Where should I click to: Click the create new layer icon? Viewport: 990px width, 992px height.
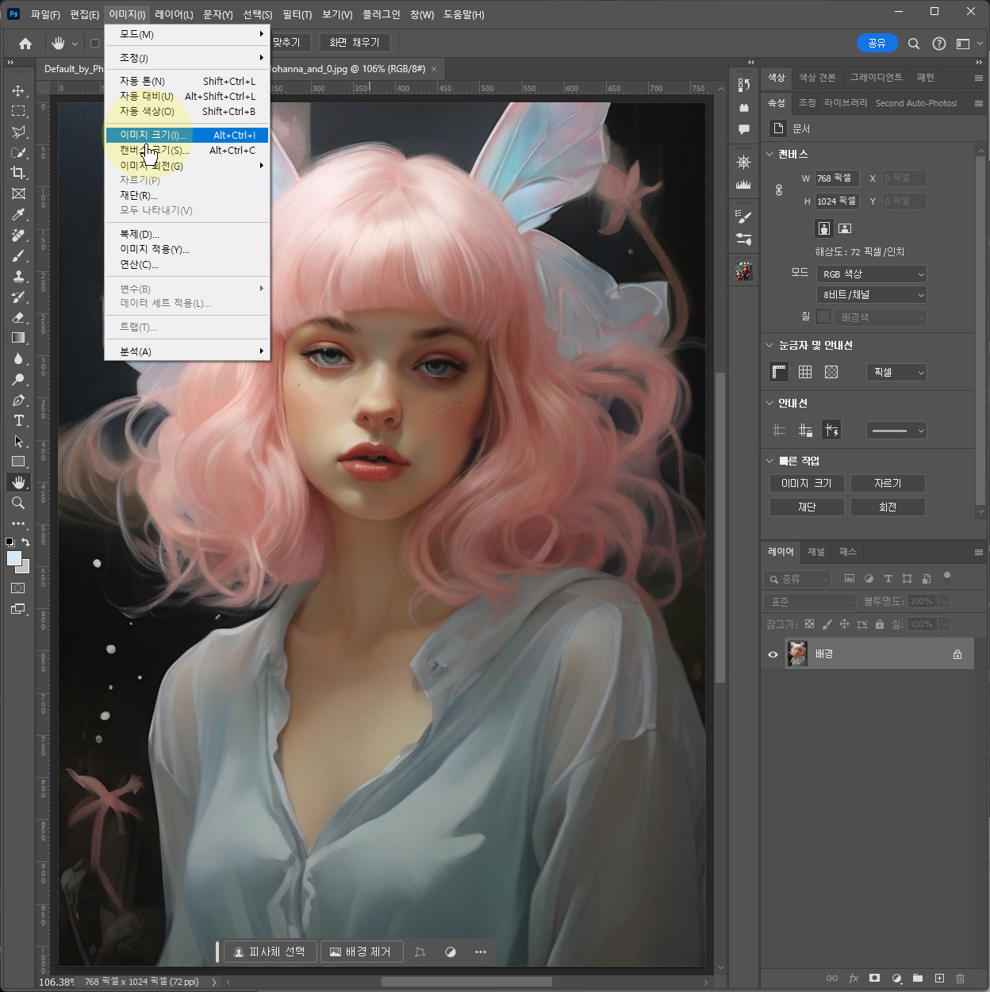pyautogui.click(x=939, y=978)
